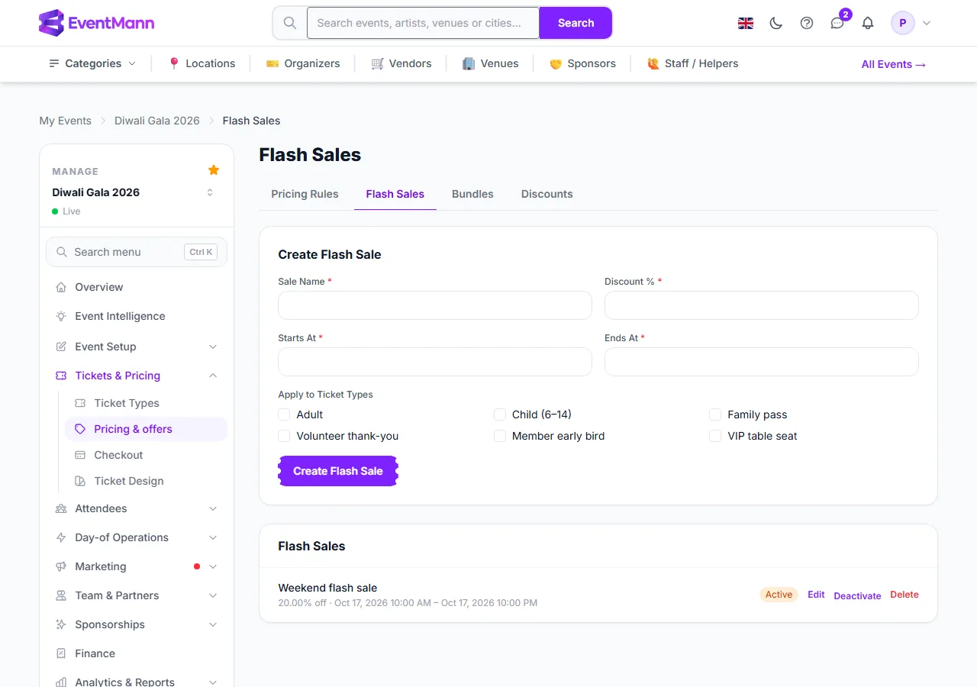
Task: Open the Diwali Gala 2026 event switcher
Action: point(210,192)
